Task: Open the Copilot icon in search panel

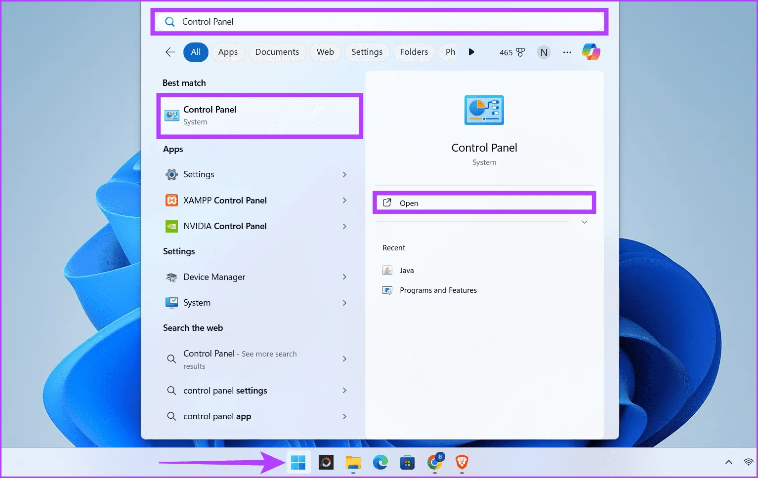Action: 591,52
